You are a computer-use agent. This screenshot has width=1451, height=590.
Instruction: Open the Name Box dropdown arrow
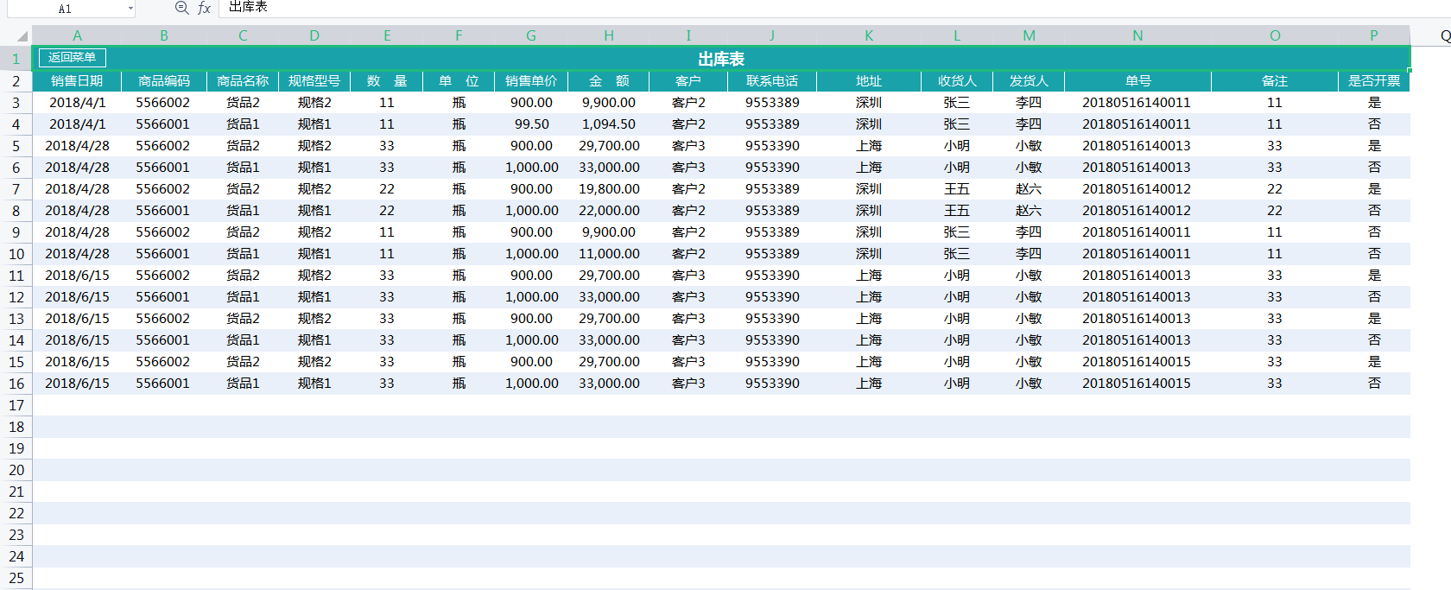(x=130, y=9)
